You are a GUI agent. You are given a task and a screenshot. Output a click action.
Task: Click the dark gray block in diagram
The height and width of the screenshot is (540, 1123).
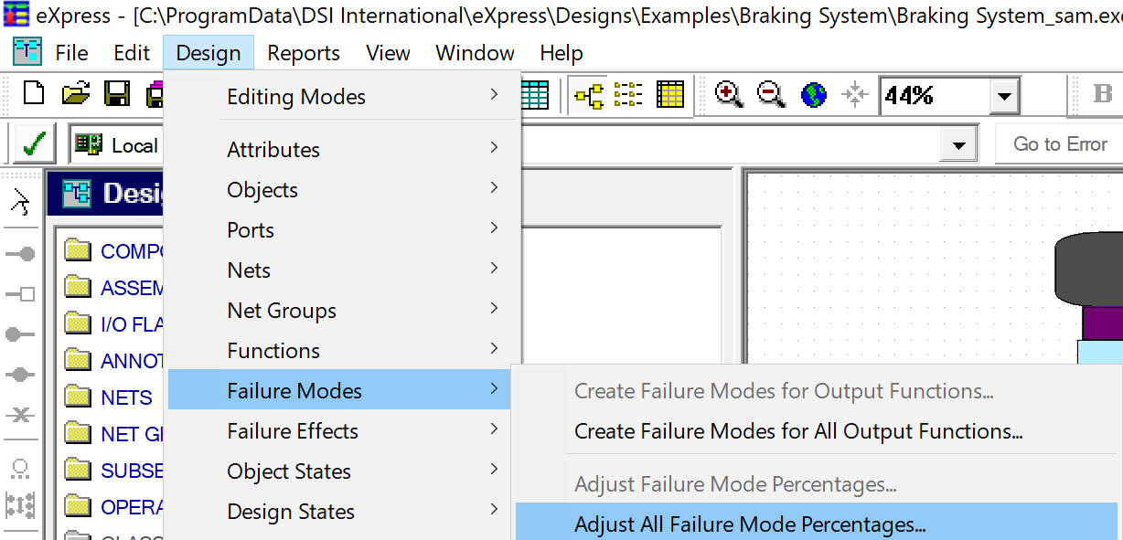point(1089,270)
